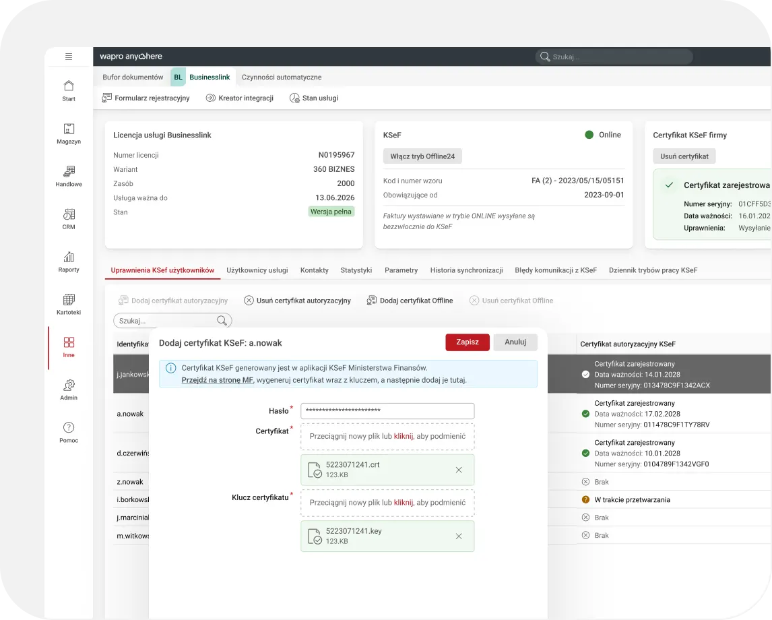Remove the 5223071241.crt file
The width and height of the screenshot is (772, 620).
459,470
